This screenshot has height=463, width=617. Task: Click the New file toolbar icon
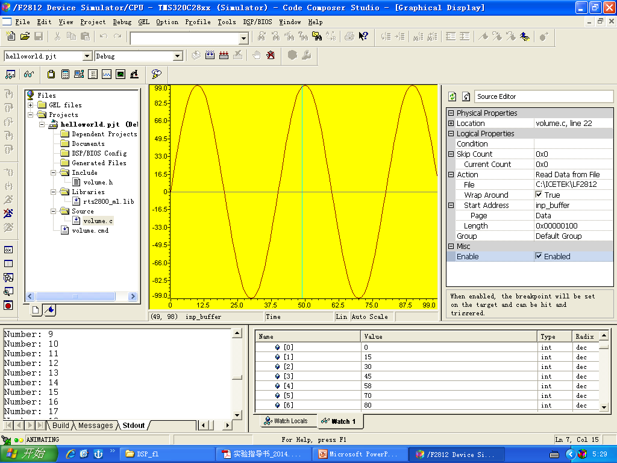tap(11, 37)
